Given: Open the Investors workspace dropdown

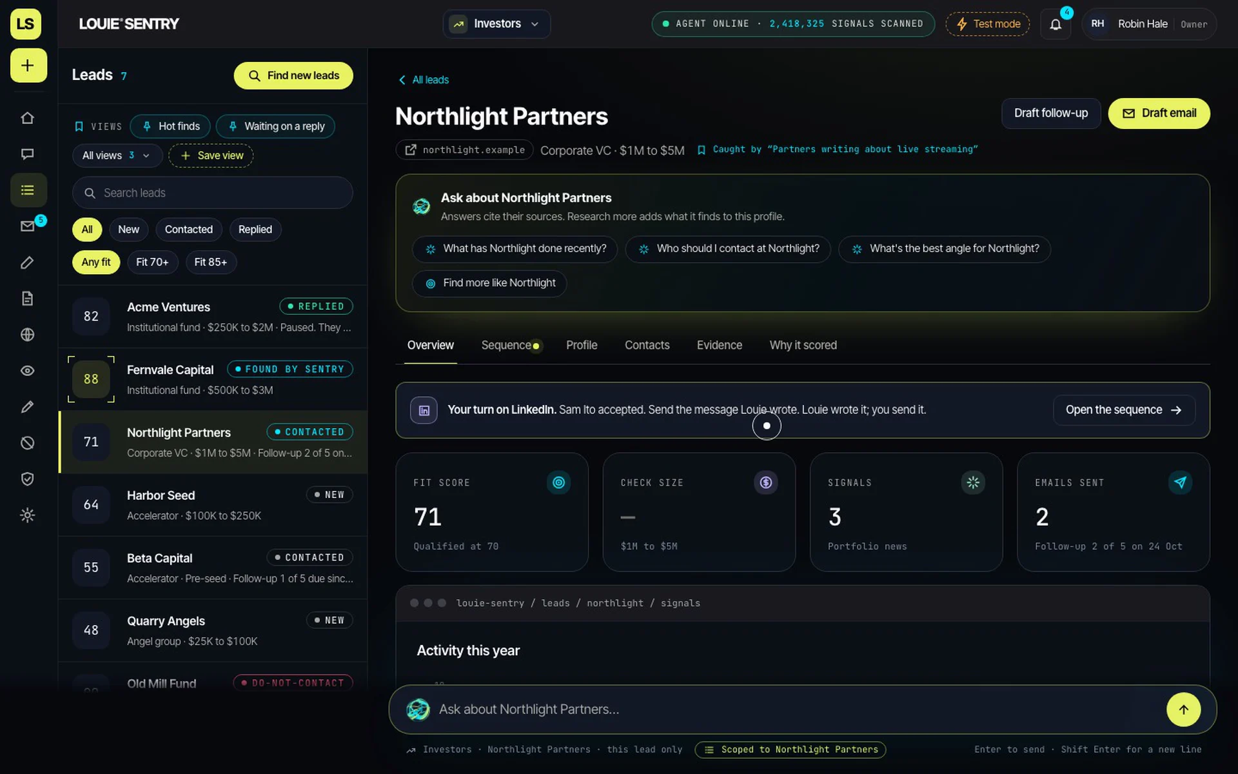Looking at the screenshot, I should point(496,24).
